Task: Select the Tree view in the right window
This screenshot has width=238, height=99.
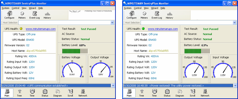Action: coord(142,93)
